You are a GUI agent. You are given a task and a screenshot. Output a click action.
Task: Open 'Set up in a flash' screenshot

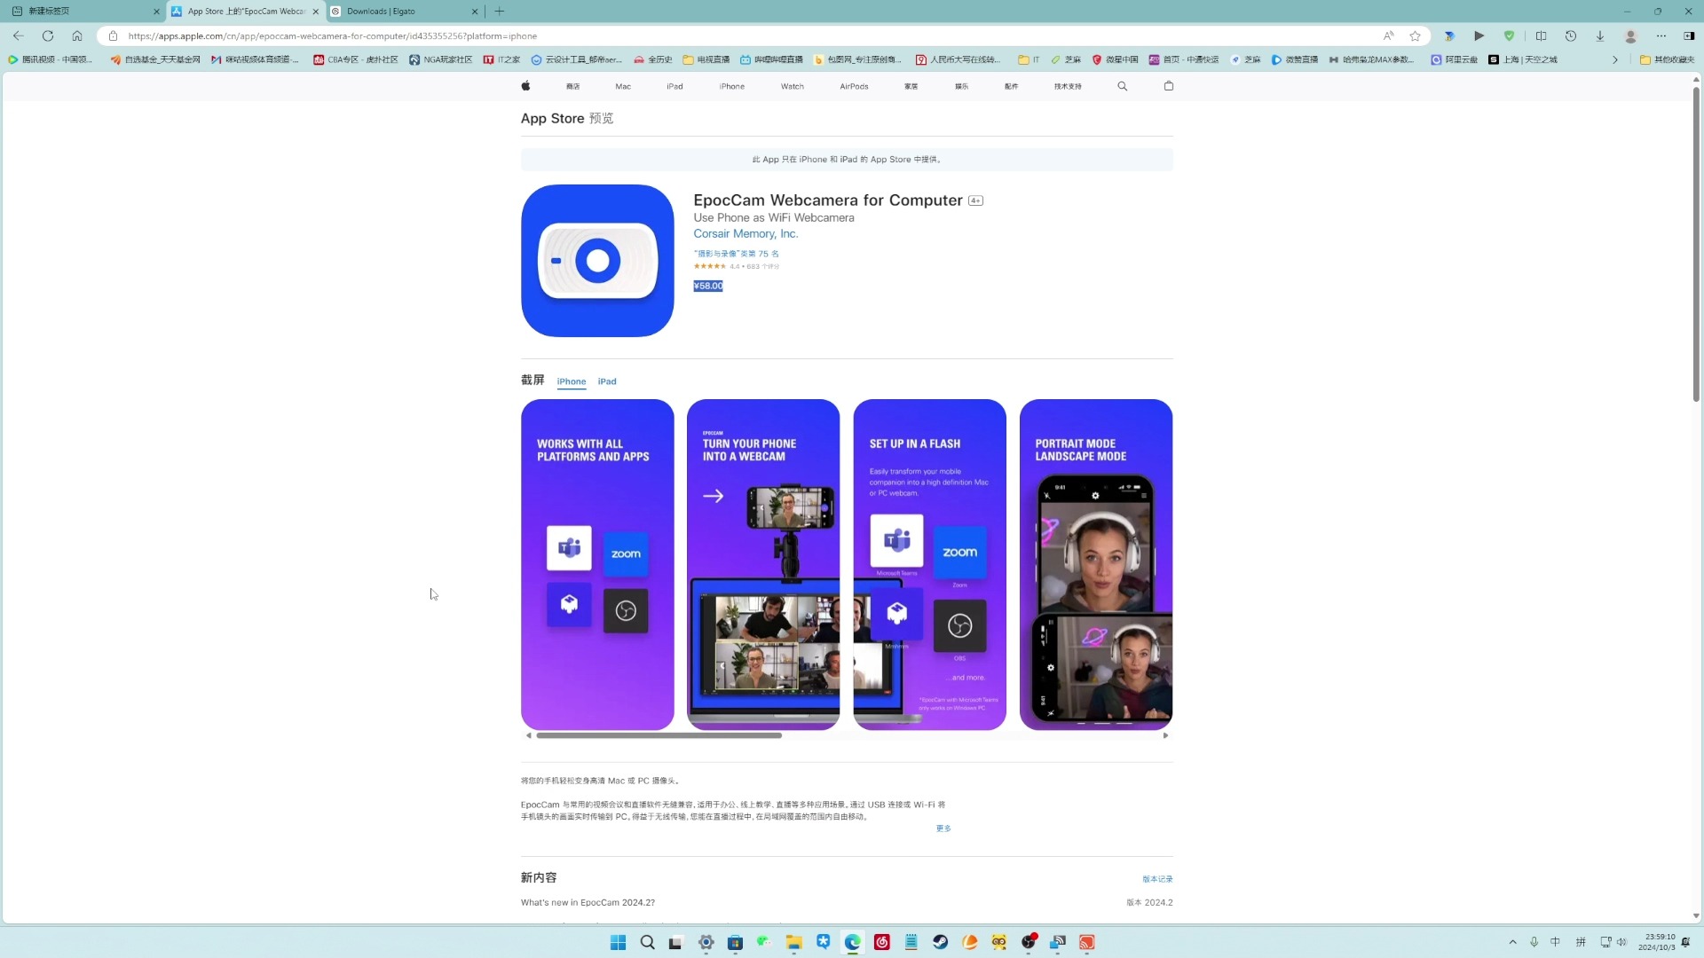point(929,565)
